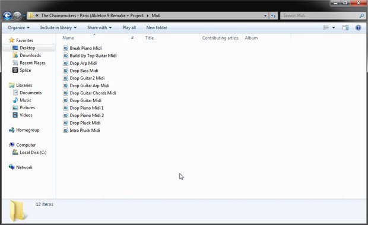Select the file name "Drop Piano Midi 2"

click(x=87, y=115)
